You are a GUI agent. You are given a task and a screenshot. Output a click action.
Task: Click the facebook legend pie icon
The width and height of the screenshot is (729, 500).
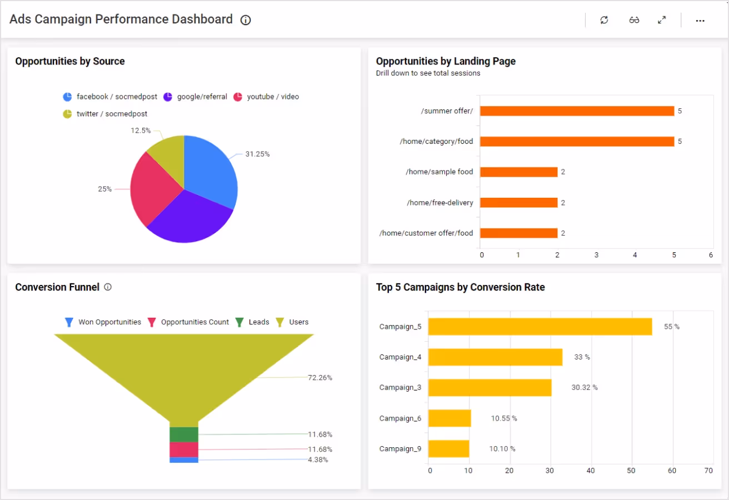66,96
